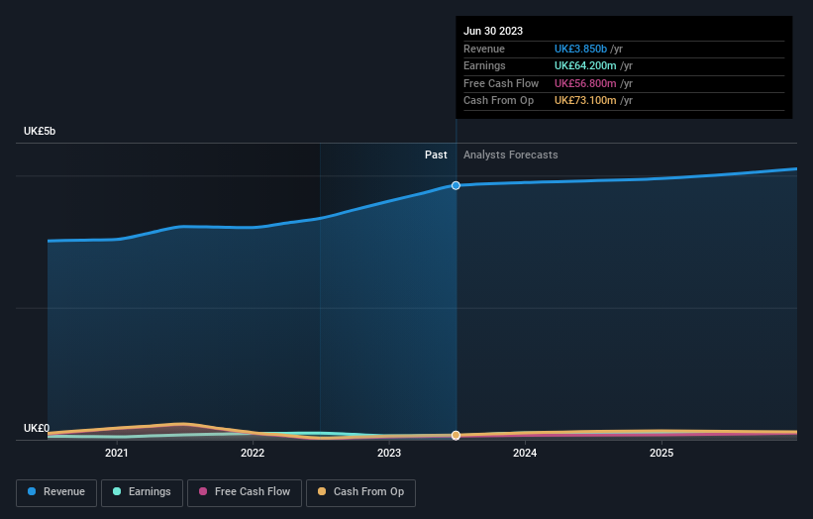Click the Earnings row label in tooltip
Image resolution: width=813 pixels, height=519 pixels.
(x=484, y=65)
